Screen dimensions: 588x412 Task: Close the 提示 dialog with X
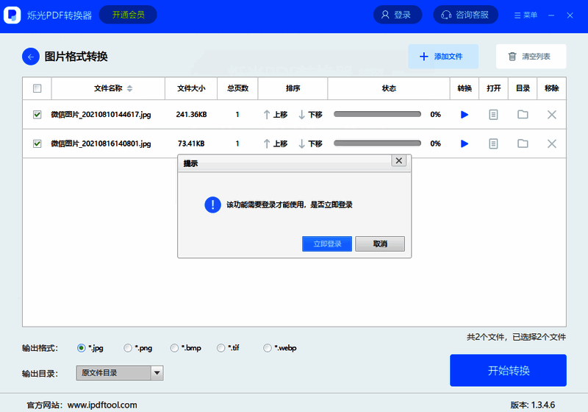tap(398, 160)
